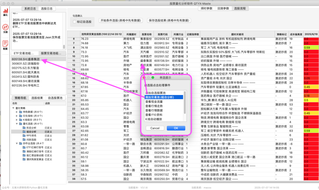Select the 自选股票池 tab

coord(55,98)
